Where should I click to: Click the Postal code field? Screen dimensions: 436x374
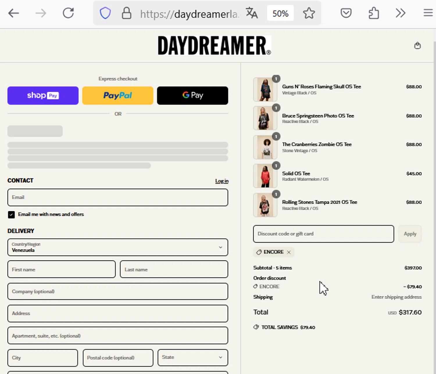(118, 358)
